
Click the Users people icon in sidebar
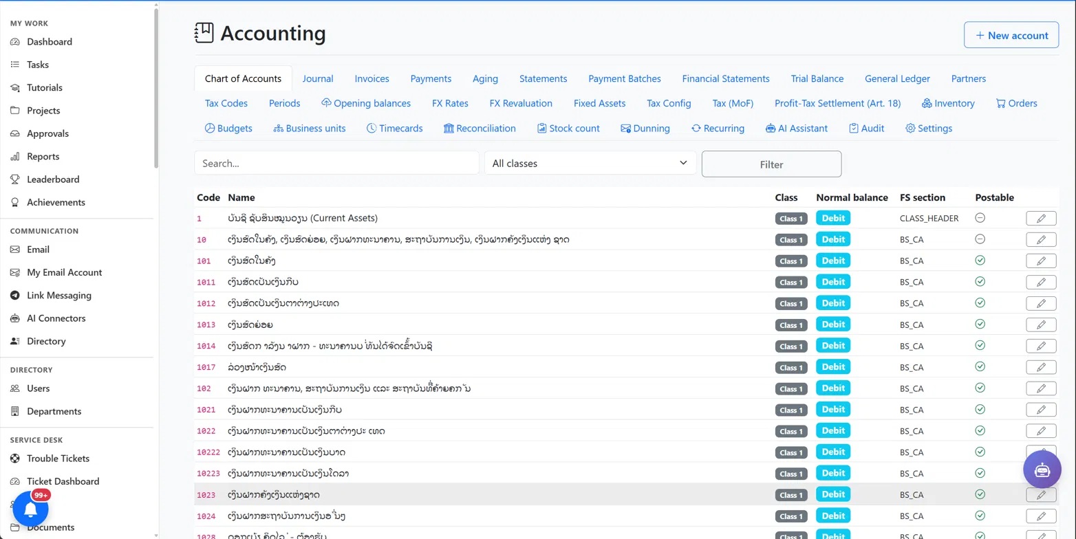[15, 388]
